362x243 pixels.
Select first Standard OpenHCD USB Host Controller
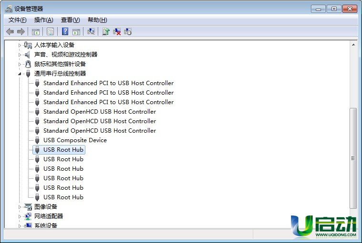click(x=100, y=112)
